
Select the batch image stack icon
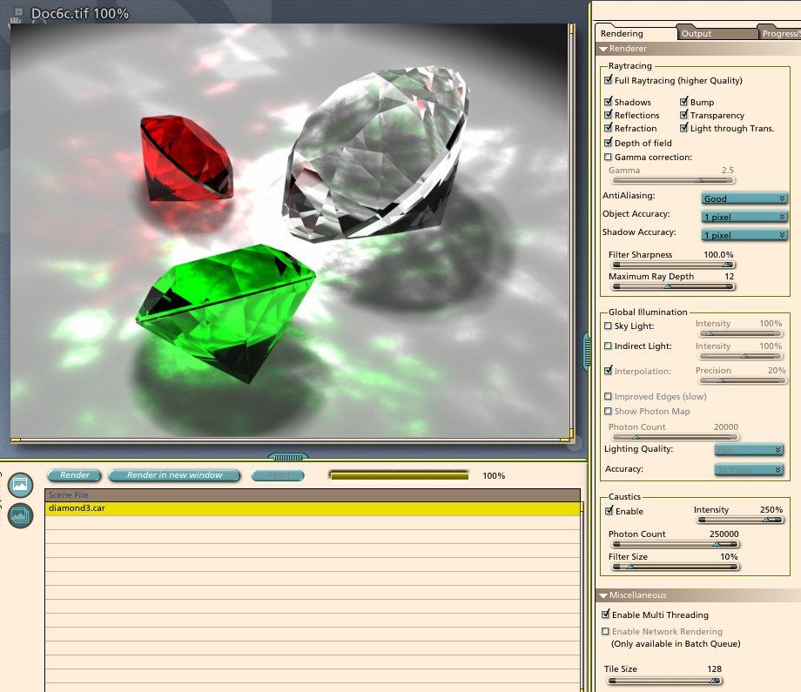pos(20,516)
